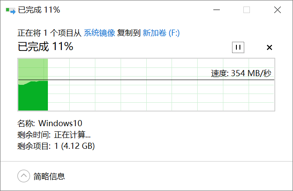Click the copy icon in the title bar
This screenshot has width=293, height=191.
[x=10, y=10]
